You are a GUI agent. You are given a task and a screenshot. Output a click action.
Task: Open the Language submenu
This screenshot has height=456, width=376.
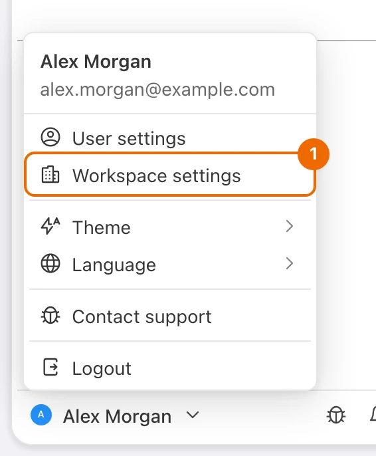coord(170,264)
